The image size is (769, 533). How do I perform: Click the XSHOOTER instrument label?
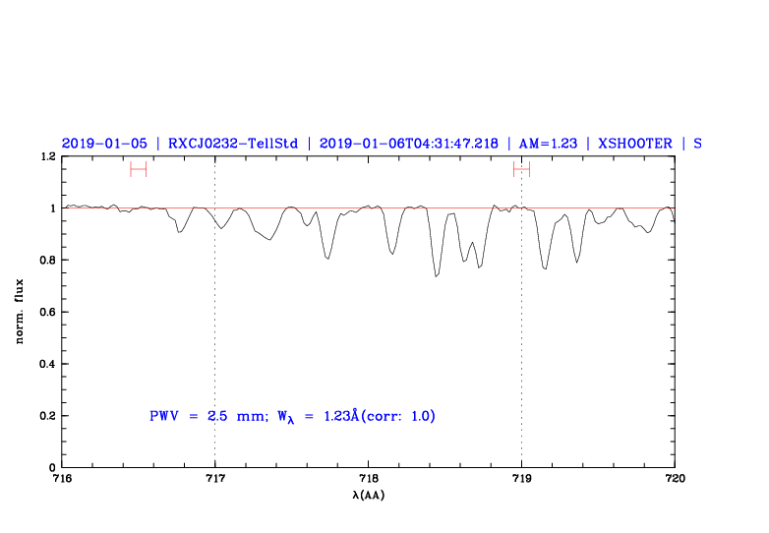tap(634, 143)
